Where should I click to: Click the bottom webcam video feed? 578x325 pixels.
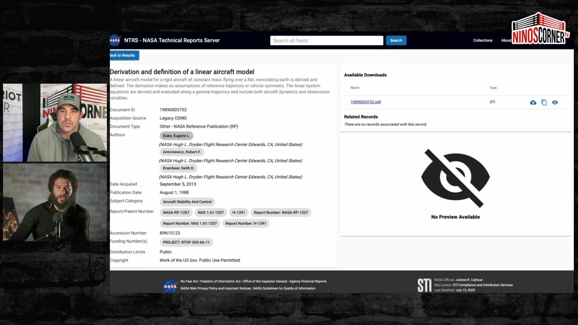pyautogui.click(x=55, y=202)
